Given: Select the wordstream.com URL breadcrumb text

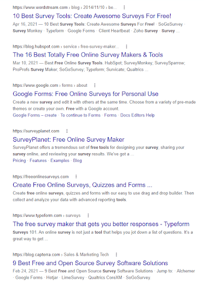Looking at the screenshot, I should click(x=65, y=8).
